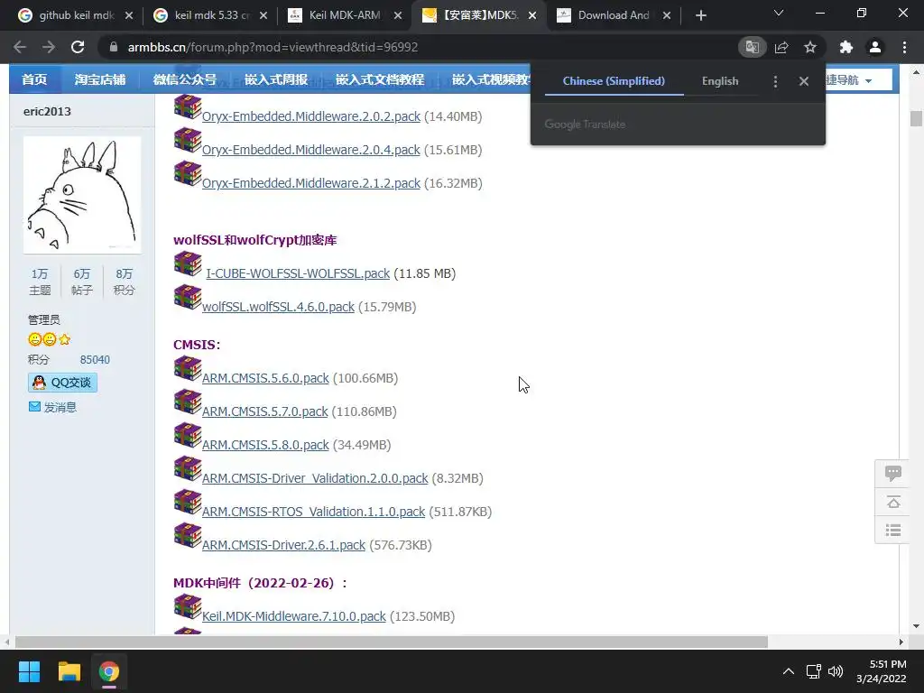Click the horizontal page scrollbar

pos(392,642)
